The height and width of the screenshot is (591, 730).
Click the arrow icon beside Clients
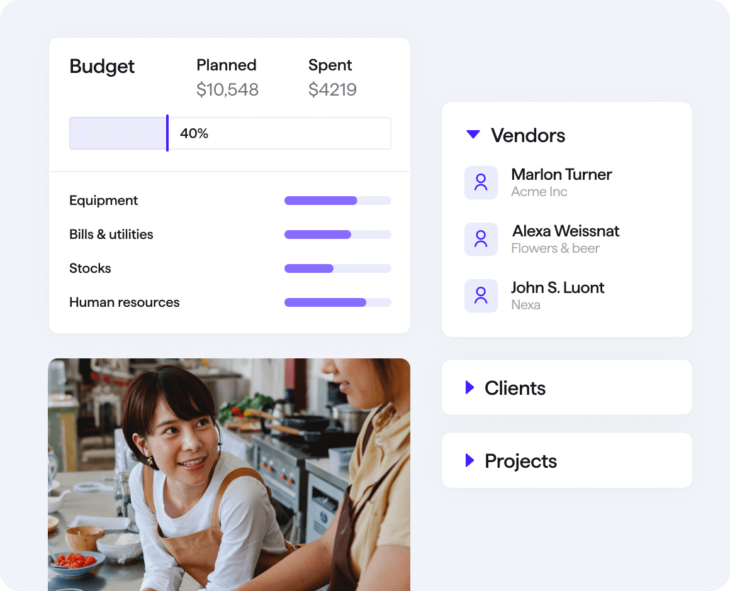pos(468,387)
